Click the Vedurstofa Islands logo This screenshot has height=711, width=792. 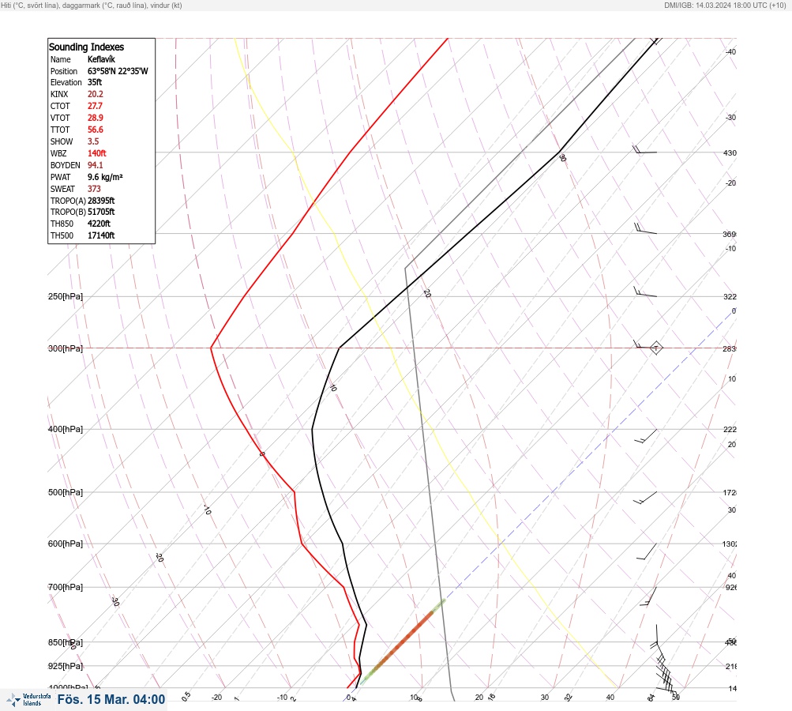pyautogui.click(x=28, y=699)
